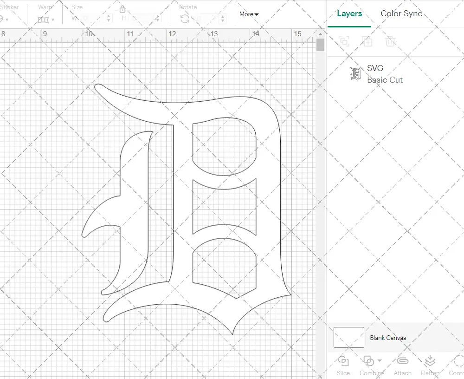The width and height of the screenshot is (464, 379).
Task: Open the More dropdown menu
Action: [249, 14]
